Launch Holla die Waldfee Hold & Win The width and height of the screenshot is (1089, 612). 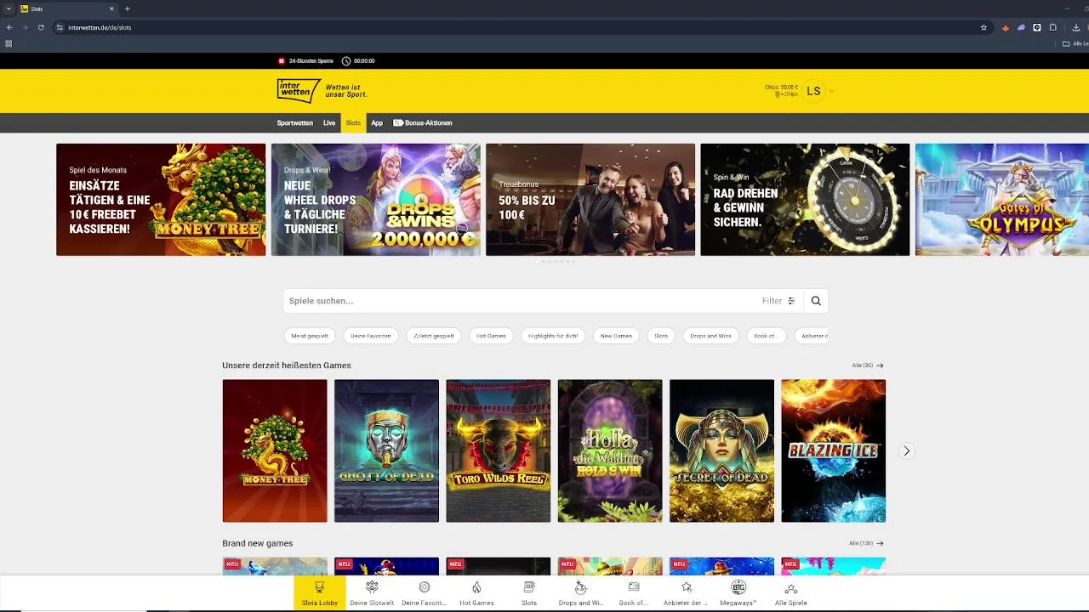click(610, 450)
